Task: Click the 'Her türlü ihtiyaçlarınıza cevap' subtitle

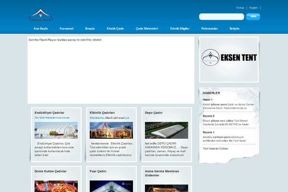Action: coord(52,118)
